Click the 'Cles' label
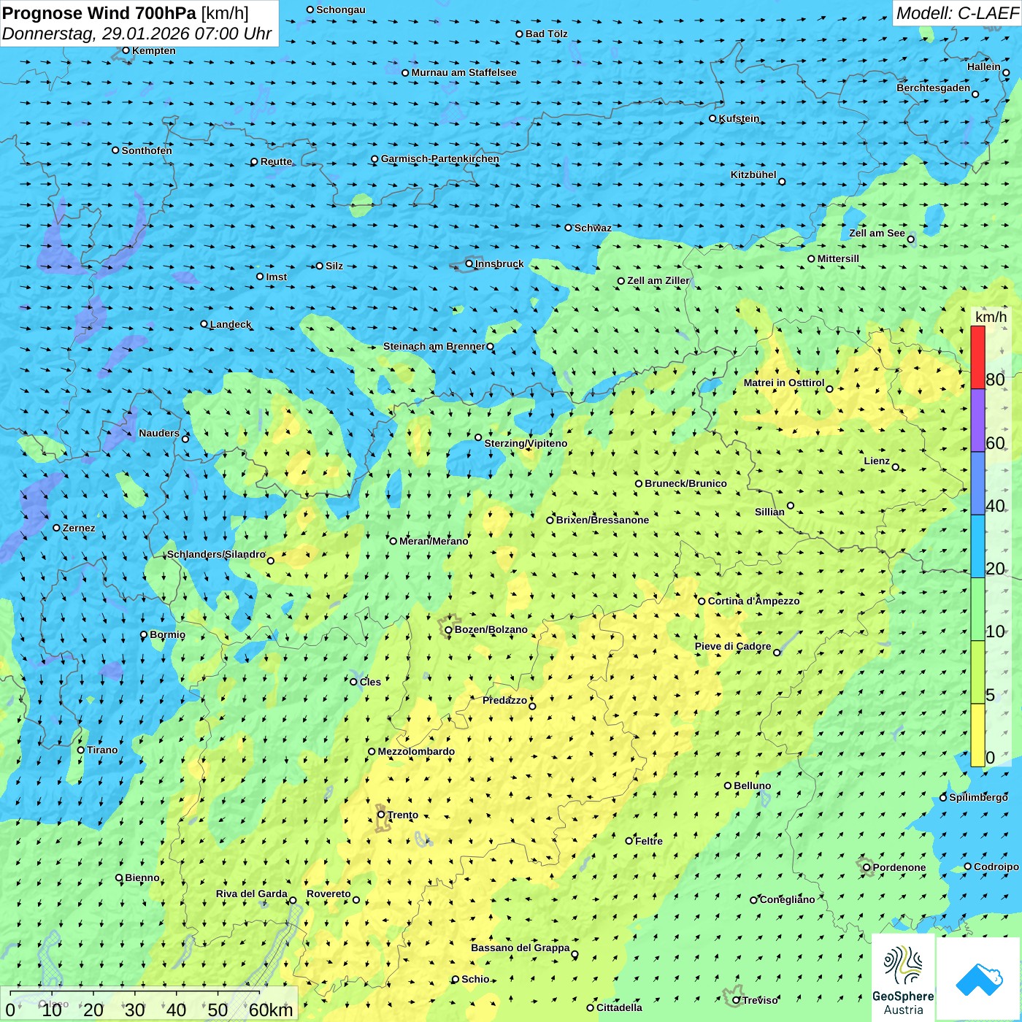This screenshot has width=1022, height=1022. click(370, 682)
